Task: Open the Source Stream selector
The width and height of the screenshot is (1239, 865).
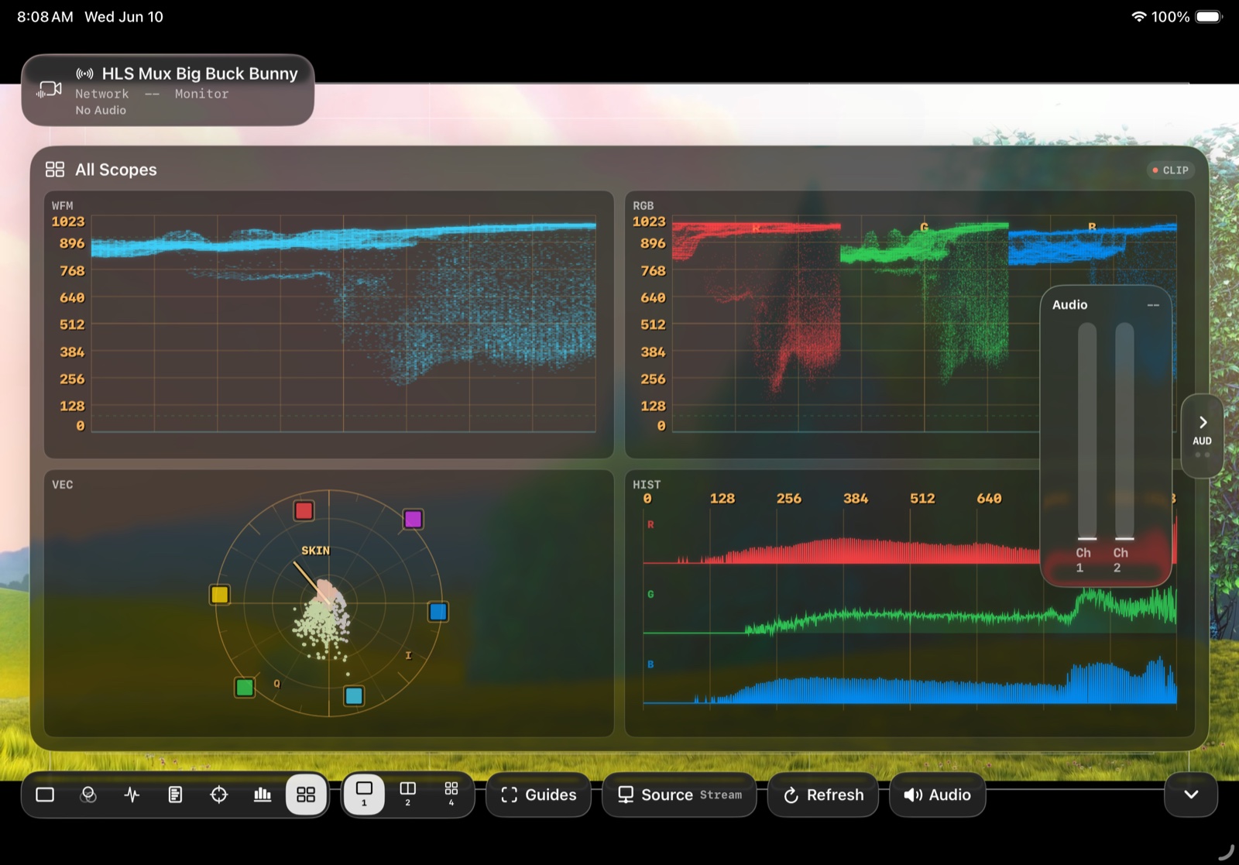Action: click(679, 795)
